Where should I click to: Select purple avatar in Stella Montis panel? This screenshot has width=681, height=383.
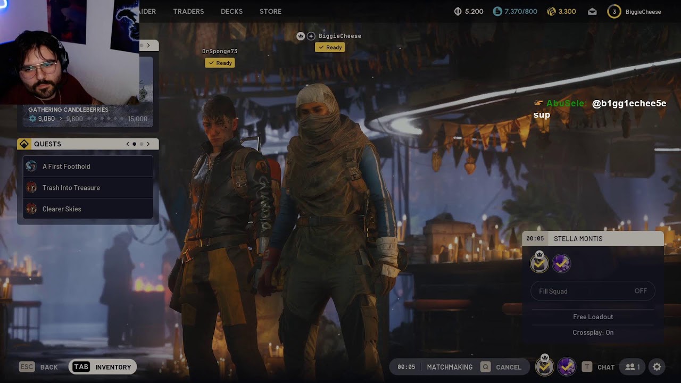(561, 263)
